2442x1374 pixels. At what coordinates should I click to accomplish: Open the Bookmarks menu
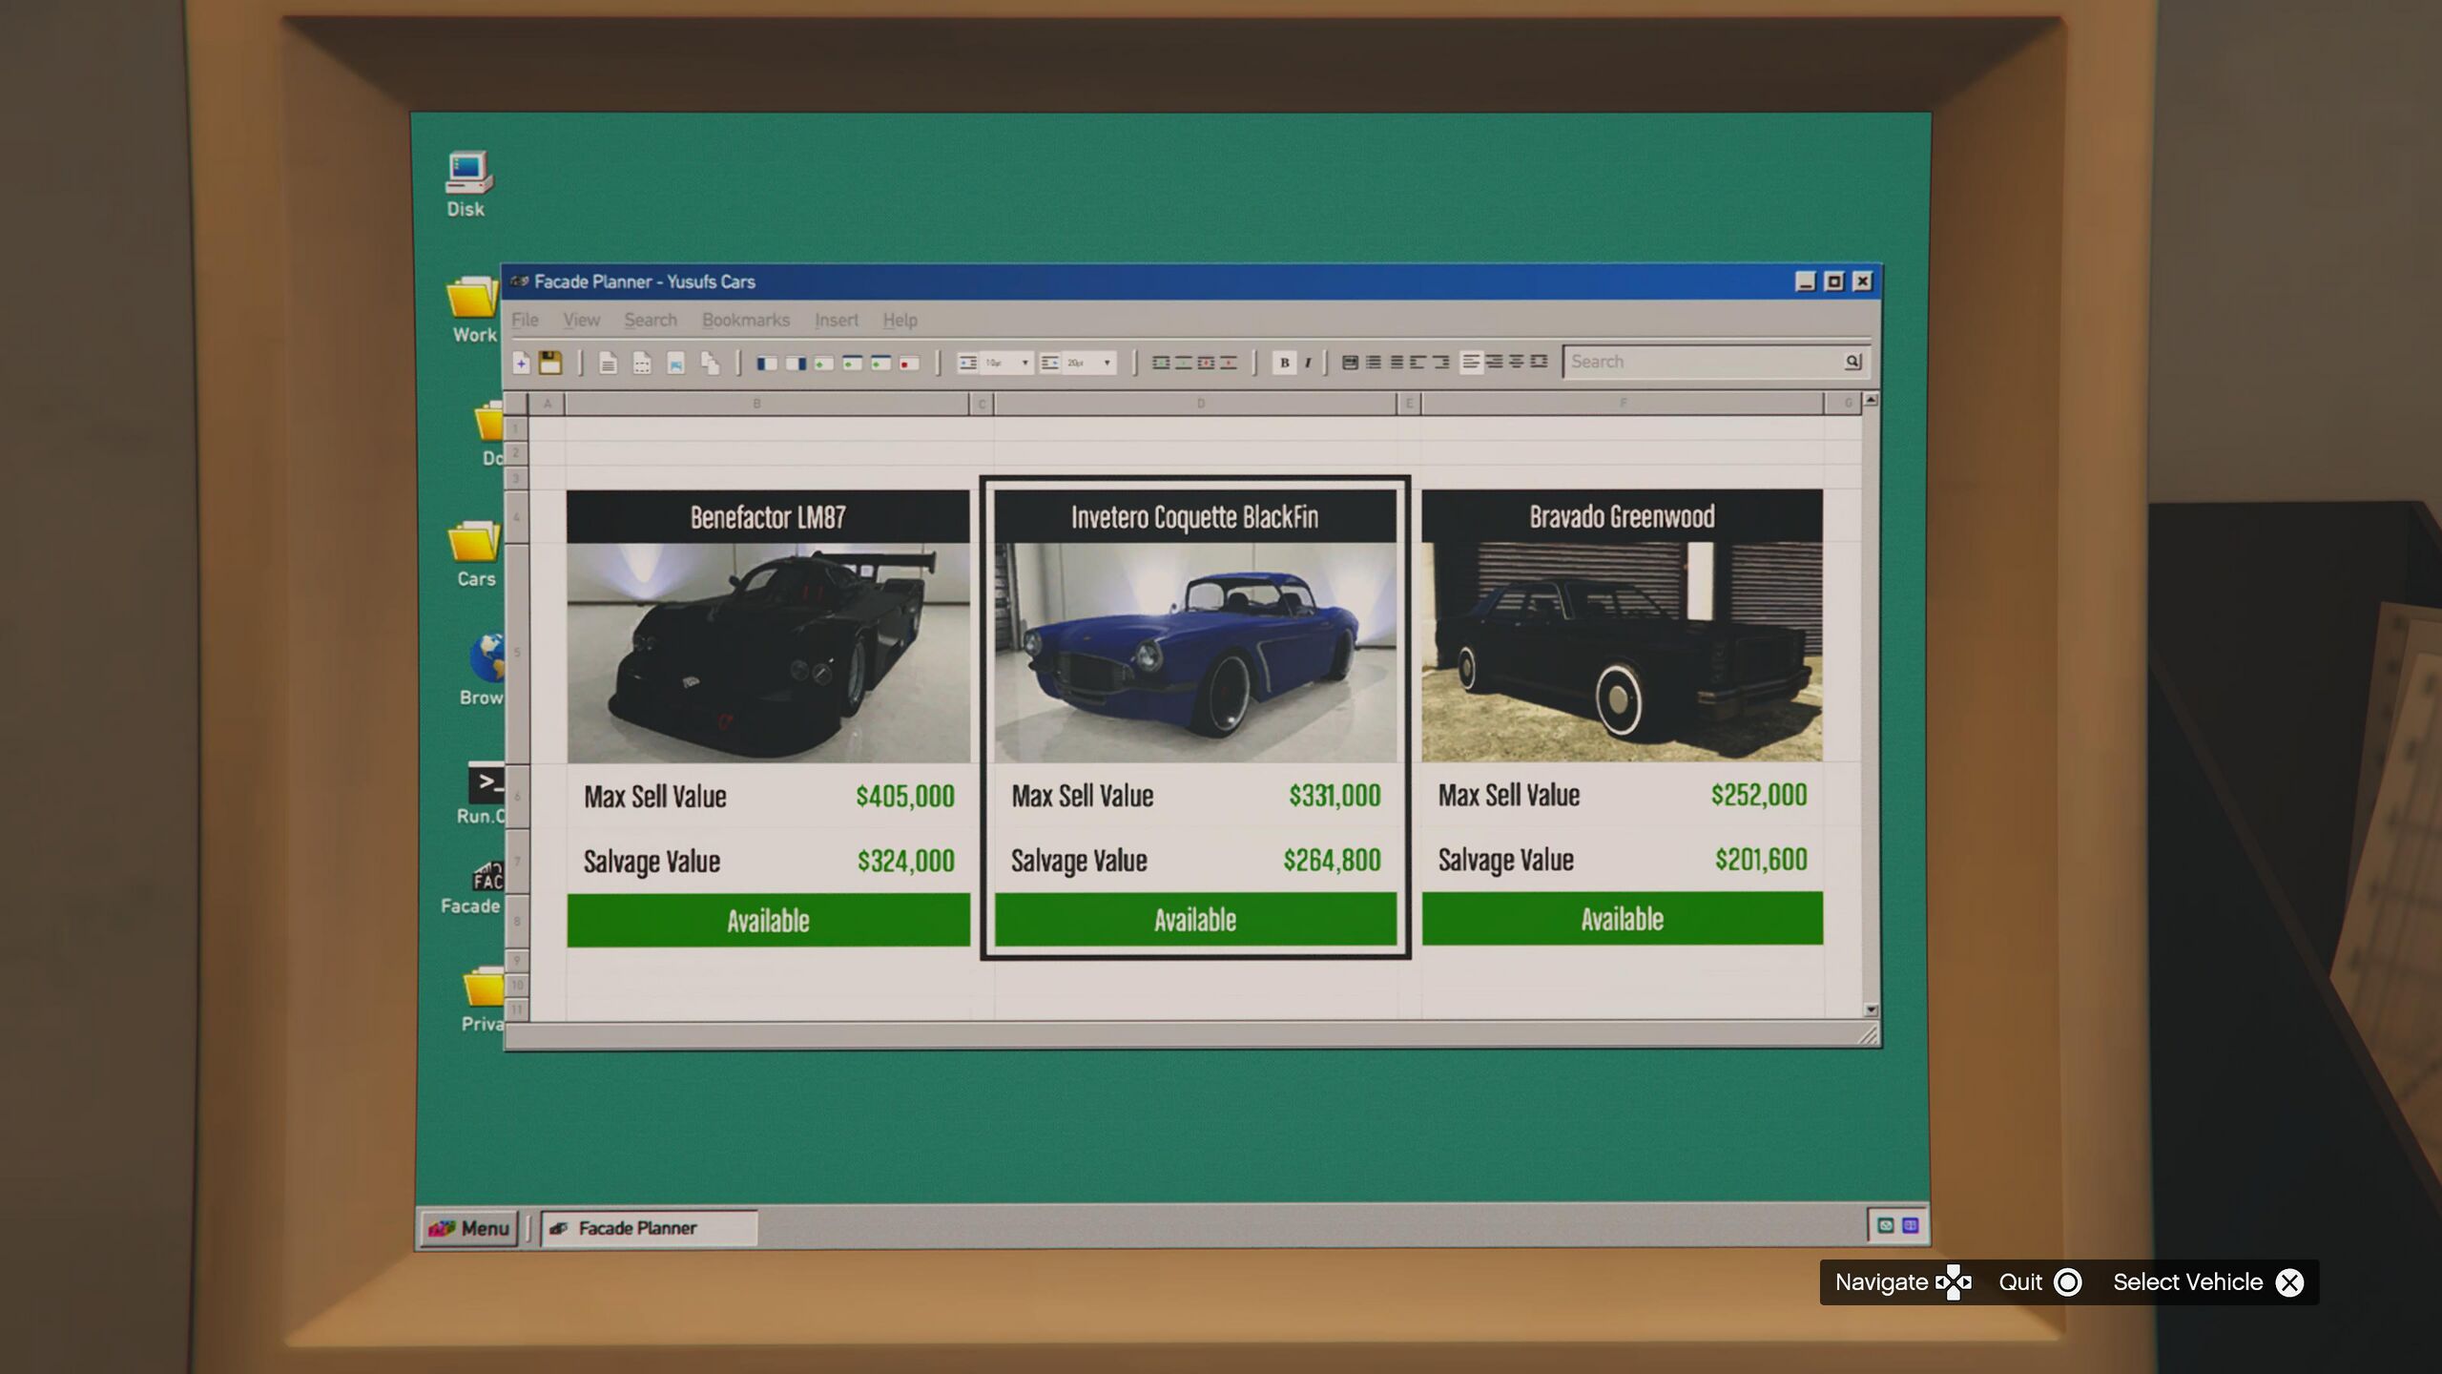point(745,321)
